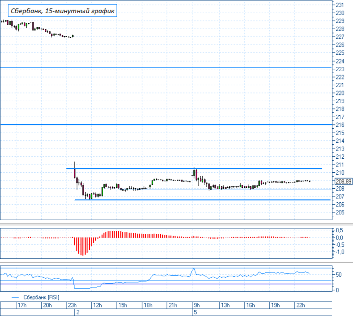353x317 pixels.
Task: Click the 17h time axis label
Action: coord(22,305)
